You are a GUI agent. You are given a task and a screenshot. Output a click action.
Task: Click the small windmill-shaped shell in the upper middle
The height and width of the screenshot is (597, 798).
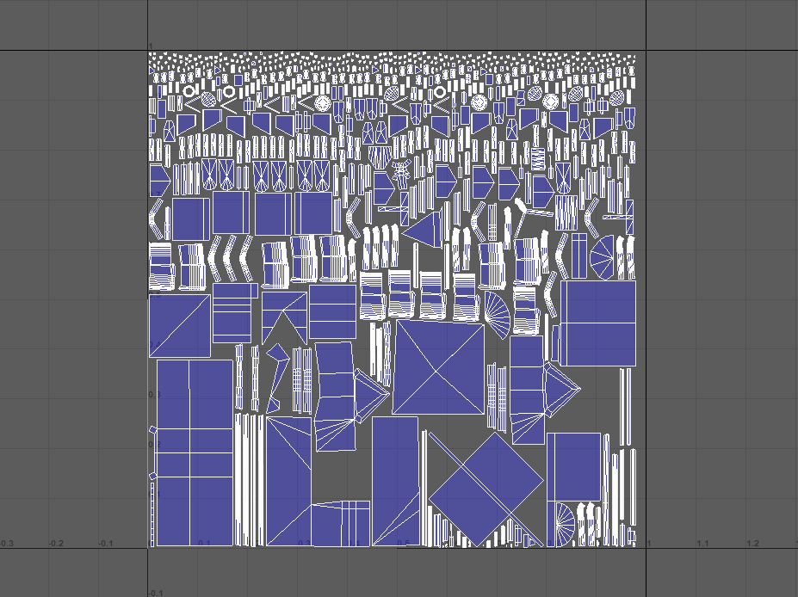[x=399, y=172]
